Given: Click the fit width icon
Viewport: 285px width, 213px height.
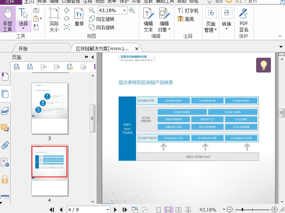Looking at the screenshot, I should coord(67,19).
